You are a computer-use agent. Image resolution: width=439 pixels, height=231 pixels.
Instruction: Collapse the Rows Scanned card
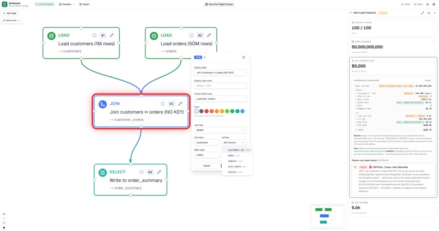(434, 41)
